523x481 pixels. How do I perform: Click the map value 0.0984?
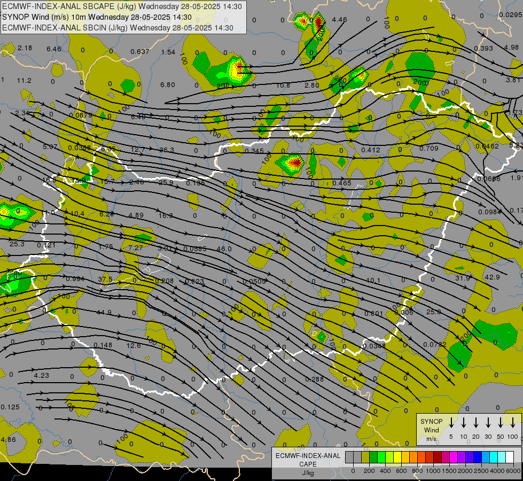pos(490,212)
